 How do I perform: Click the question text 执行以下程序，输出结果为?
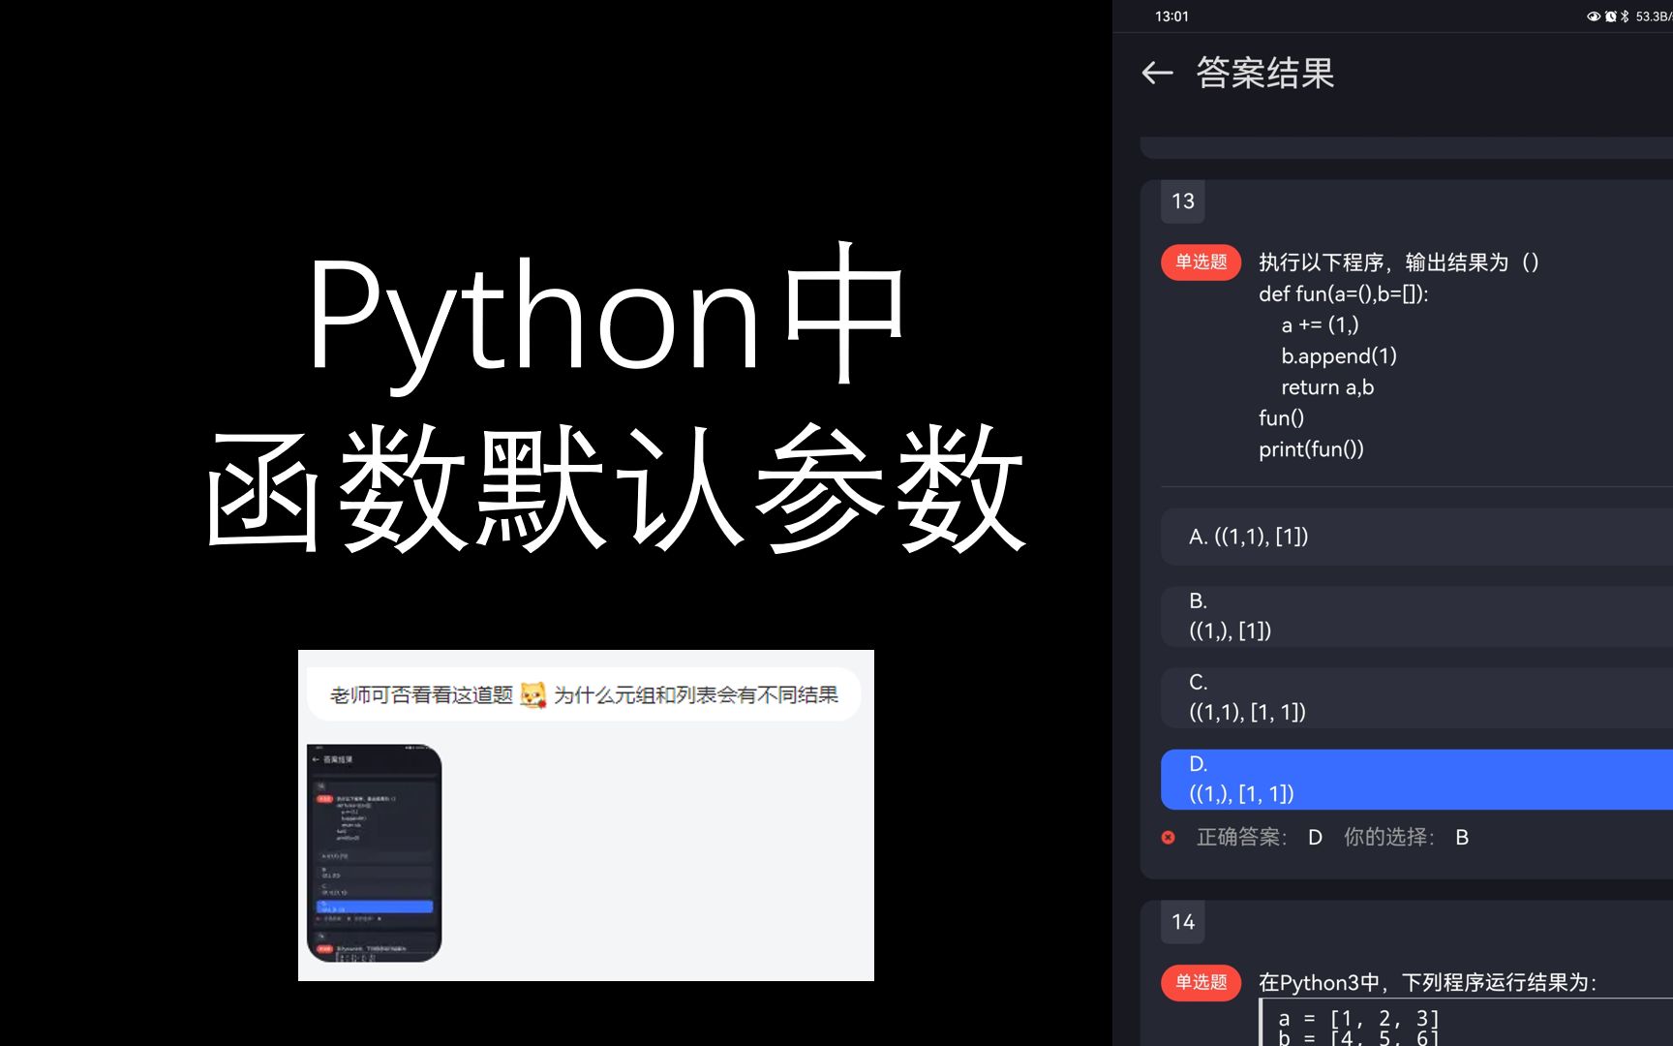pyautogui.click(x=1399, y=262)
